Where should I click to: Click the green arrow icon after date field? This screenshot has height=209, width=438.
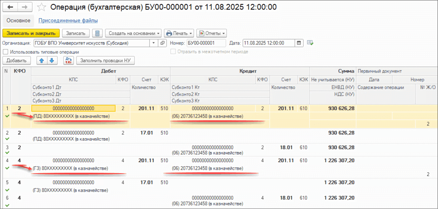(x=310, y=43)
